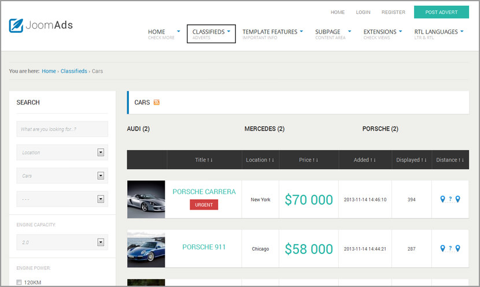
Task: Sort listings by Added column arrows
Action: tap(373, 160)
